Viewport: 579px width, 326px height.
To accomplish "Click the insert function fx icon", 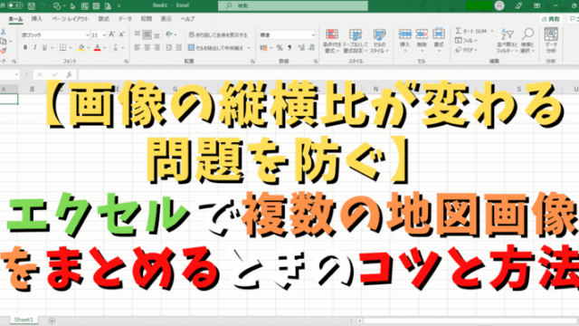I will tap(69, 74).
